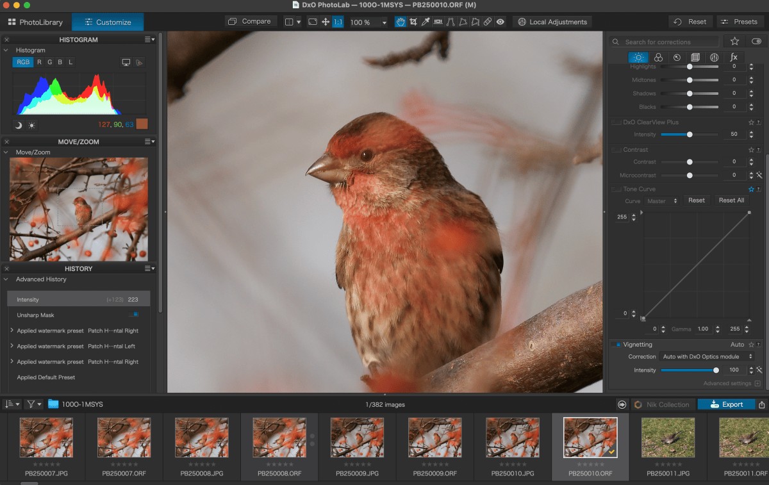
Task: Show shadow clipping (moon icon)
Action: coord(18,125)
